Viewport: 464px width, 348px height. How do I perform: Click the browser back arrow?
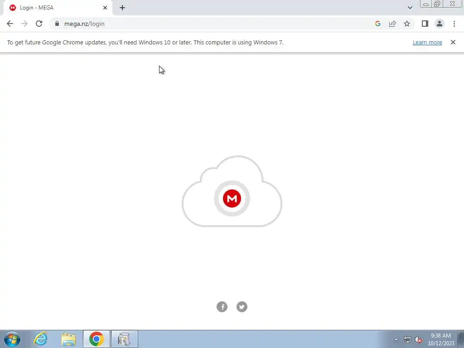(10, 24)
